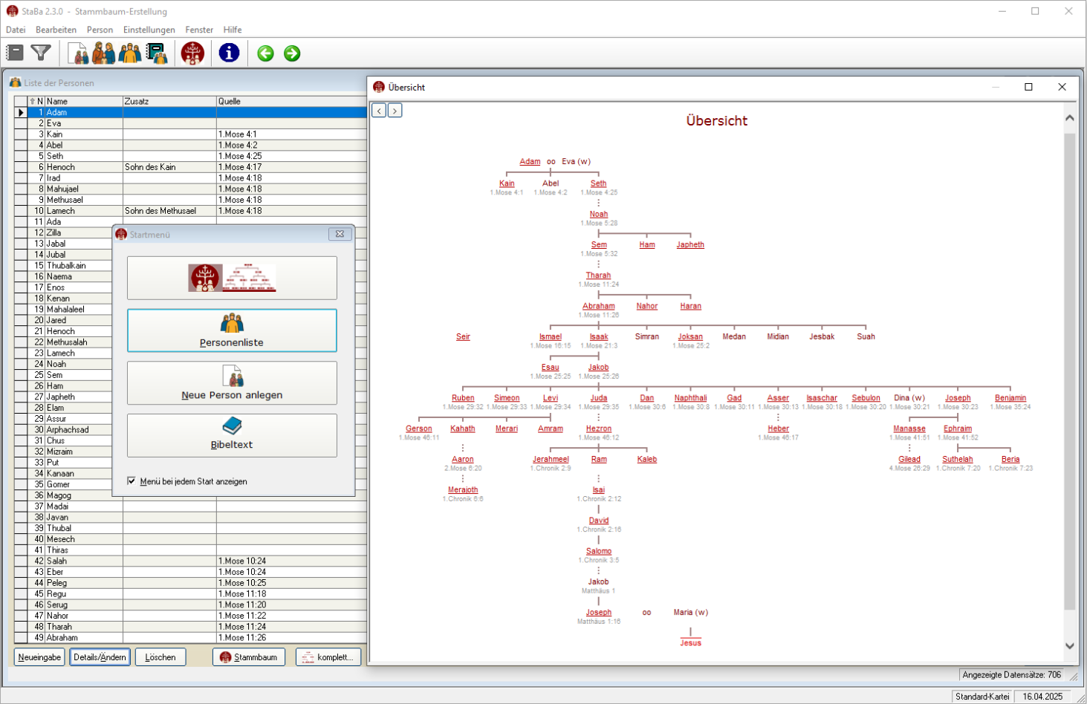Open the address book with people icon
This screenshot has width=1087, height=704.
point(155,53)
